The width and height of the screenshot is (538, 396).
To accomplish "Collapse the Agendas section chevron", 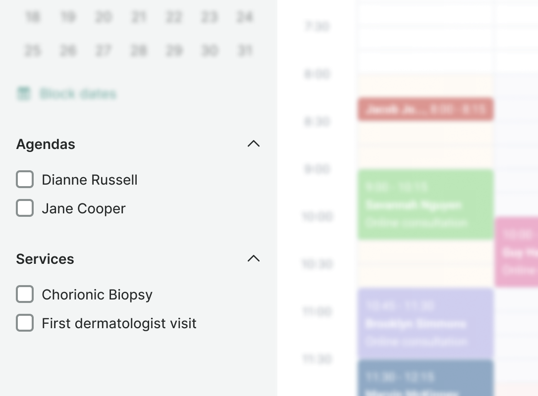I will (x=254, y=144).
